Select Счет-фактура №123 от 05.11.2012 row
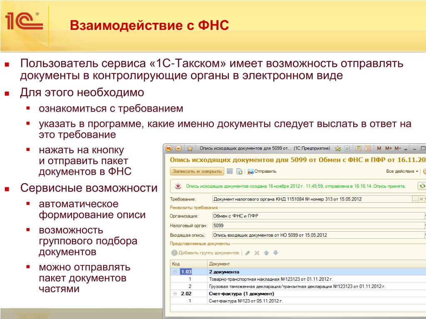 coord(298,301)
